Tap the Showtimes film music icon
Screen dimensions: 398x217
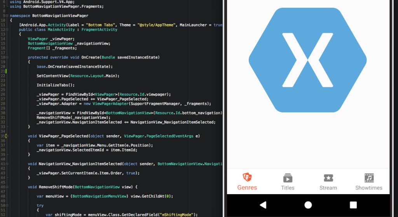(369, 178)
